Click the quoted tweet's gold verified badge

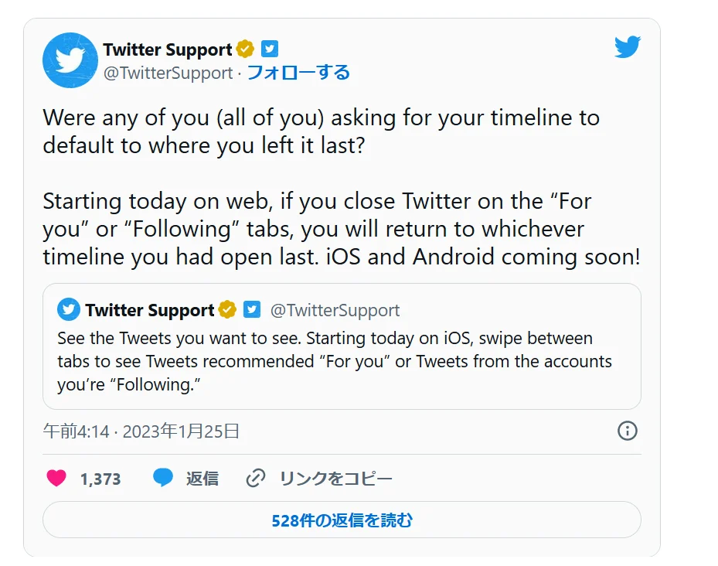click(227, 310)
